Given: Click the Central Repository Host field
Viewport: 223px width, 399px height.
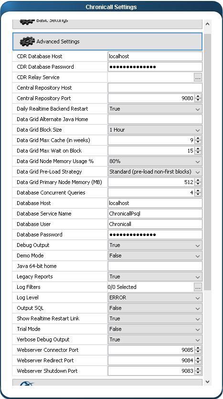Looking at the screenshot, I should click(x=155, y=88).
